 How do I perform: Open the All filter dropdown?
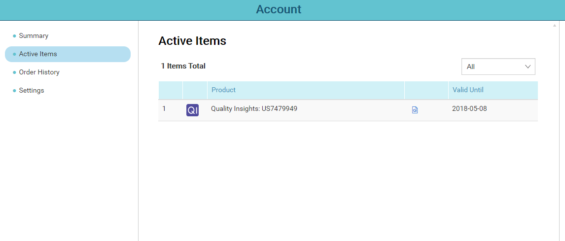(498, 67)
